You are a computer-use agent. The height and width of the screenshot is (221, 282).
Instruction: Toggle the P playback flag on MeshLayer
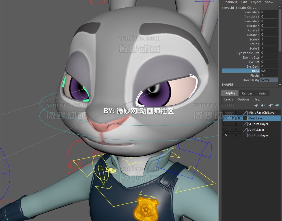point(233,118)
